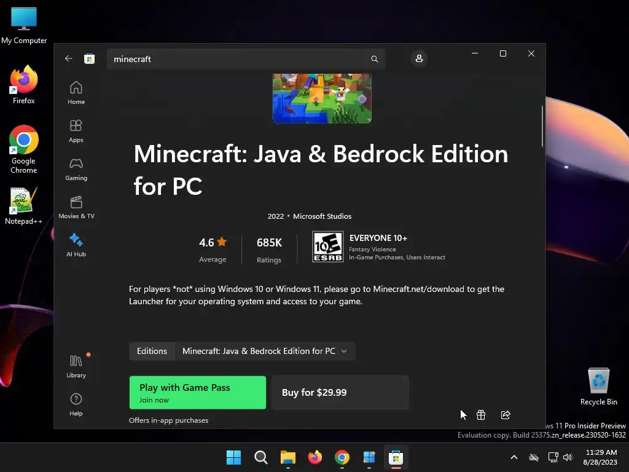Select Recycle Bin desktop icon
Viewport: 629px width, 472px height.
point(598,387)
